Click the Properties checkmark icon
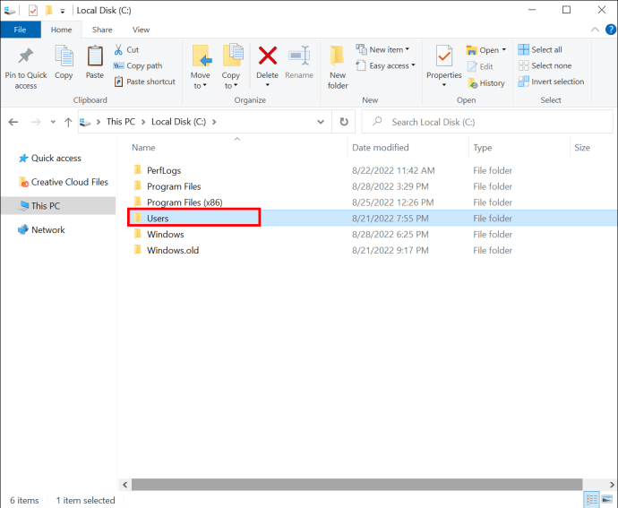This screenshot has width=618, height=508. pos(444,56)
